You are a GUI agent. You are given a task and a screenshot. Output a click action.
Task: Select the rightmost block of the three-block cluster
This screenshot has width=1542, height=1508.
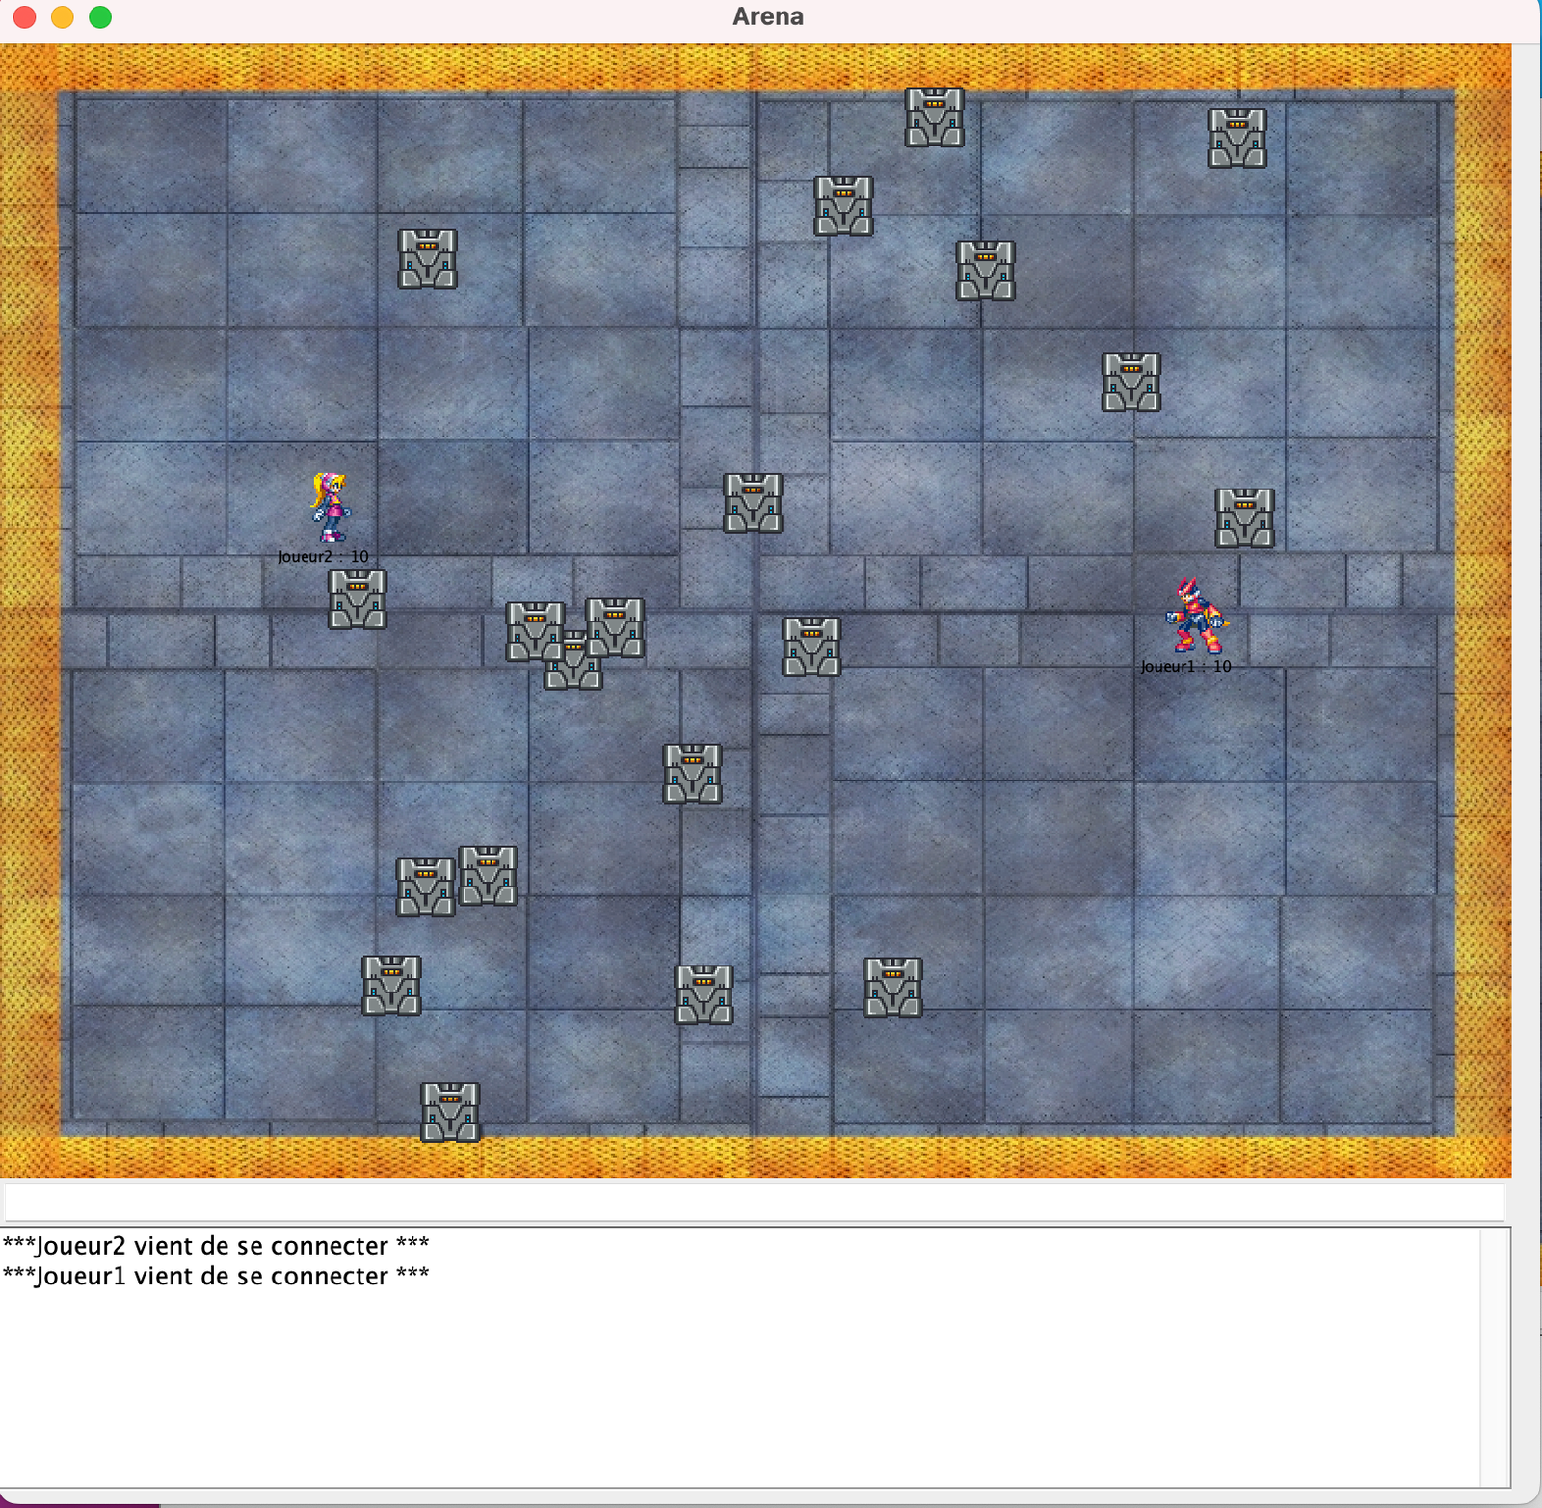point(615,627)
